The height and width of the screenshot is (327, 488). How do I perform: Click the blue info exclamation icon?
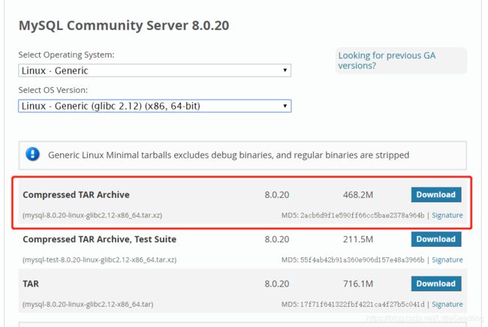(x=33, y=154)
